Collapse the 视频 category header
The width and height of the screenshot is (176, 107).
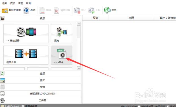[40, 18]
